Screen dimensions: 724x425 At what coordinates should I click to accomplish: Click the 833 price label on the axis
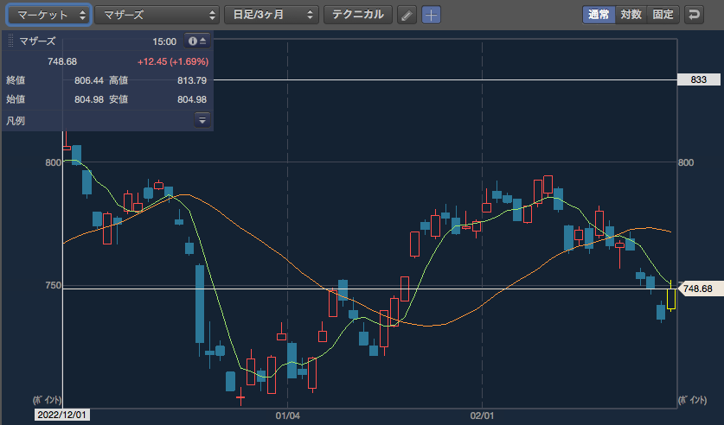click(x=699, y=79)
